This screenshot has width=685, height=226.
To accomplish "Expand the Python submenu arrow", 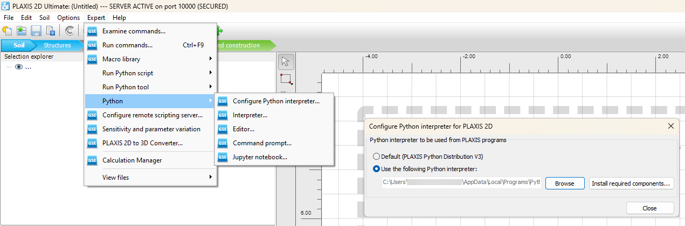I will (211, 101).
